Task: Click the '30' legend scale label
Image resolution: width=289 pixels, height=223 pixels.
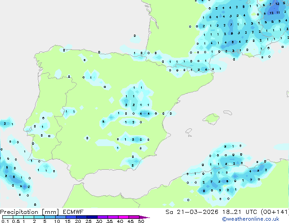Action: [99, 221]
